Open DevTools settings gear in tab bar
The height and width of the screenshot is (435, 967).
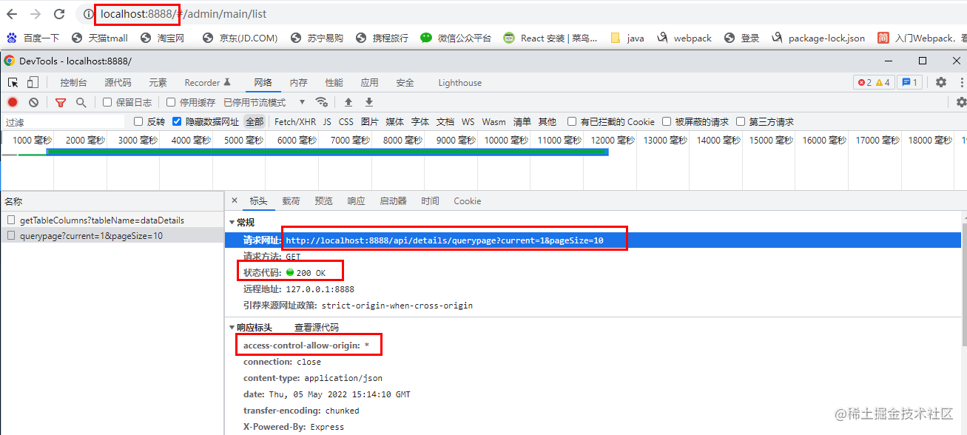pos(941,82)
